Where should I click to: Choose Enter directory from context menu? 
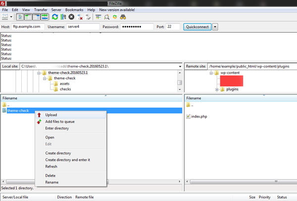(x=71, y=128)
